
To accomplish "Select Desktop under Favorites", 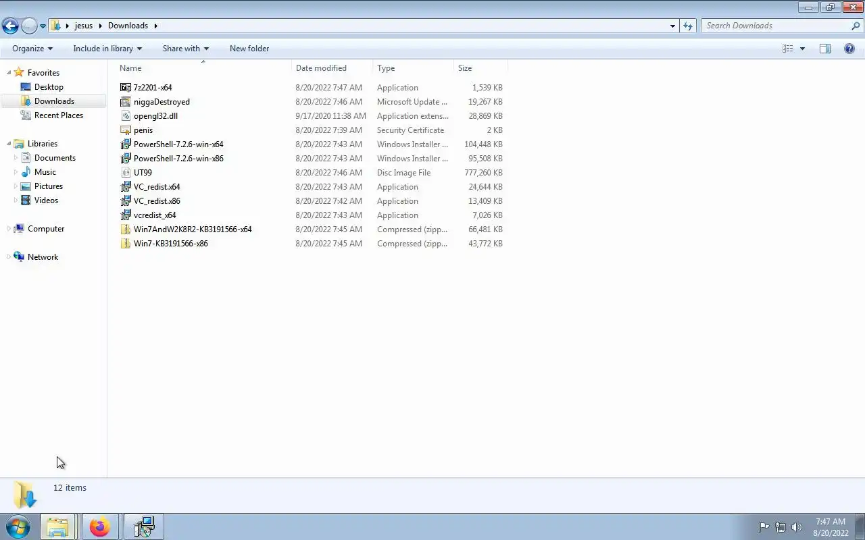I will tap(49, 87).
